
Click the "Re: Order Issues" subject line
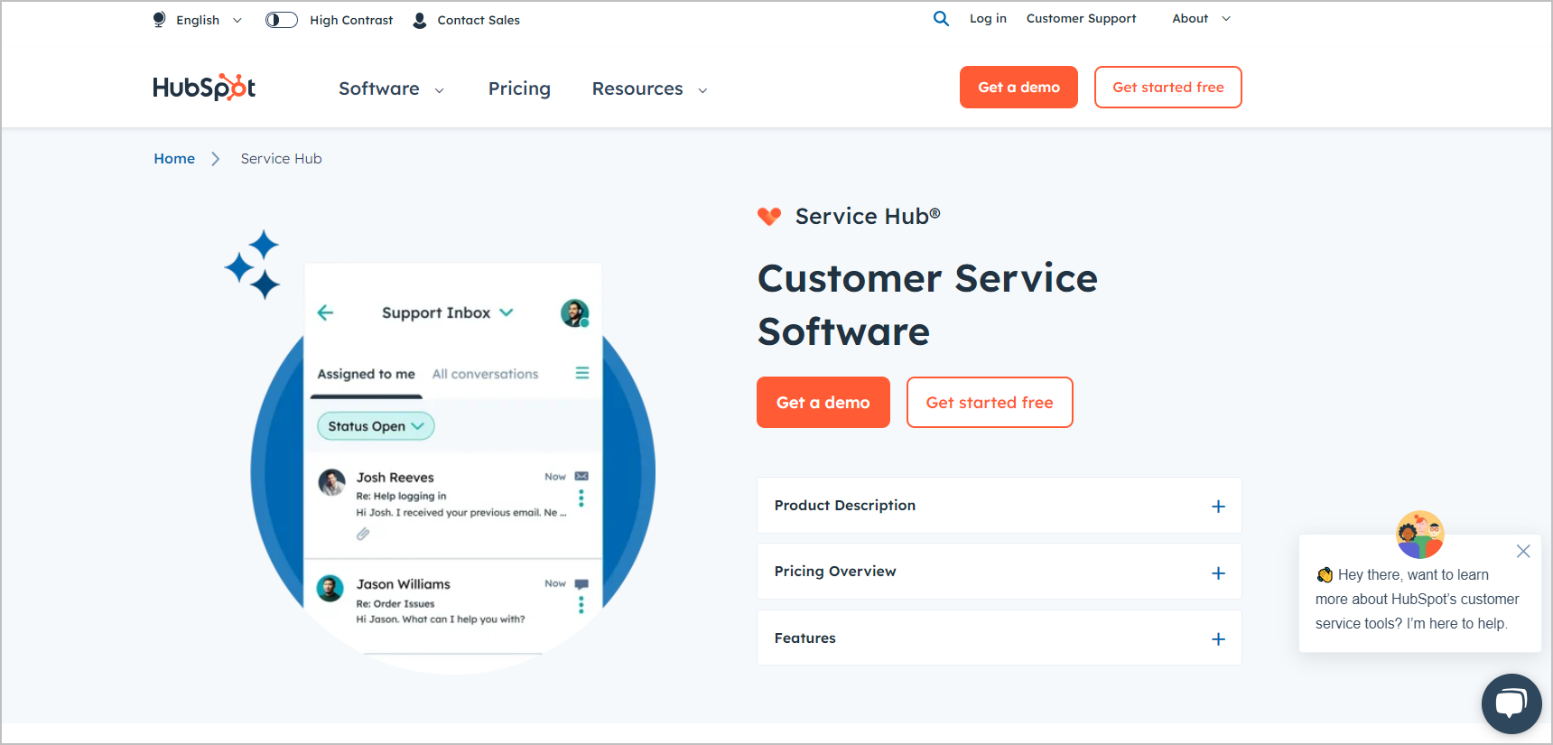coord(395,603)
